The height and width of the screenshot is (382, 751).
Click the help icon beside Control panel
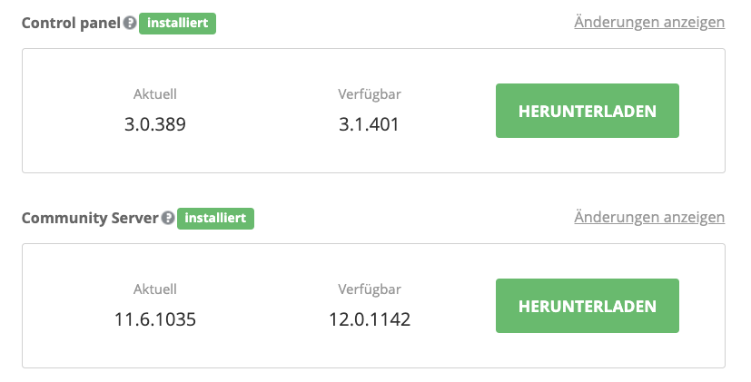pyautogui.click(x=129, y=23)
